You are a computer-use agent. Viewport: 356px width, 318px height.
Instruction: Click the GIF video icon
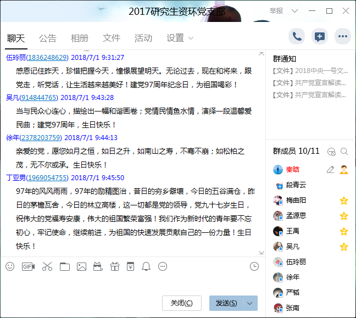pos(28,266)
